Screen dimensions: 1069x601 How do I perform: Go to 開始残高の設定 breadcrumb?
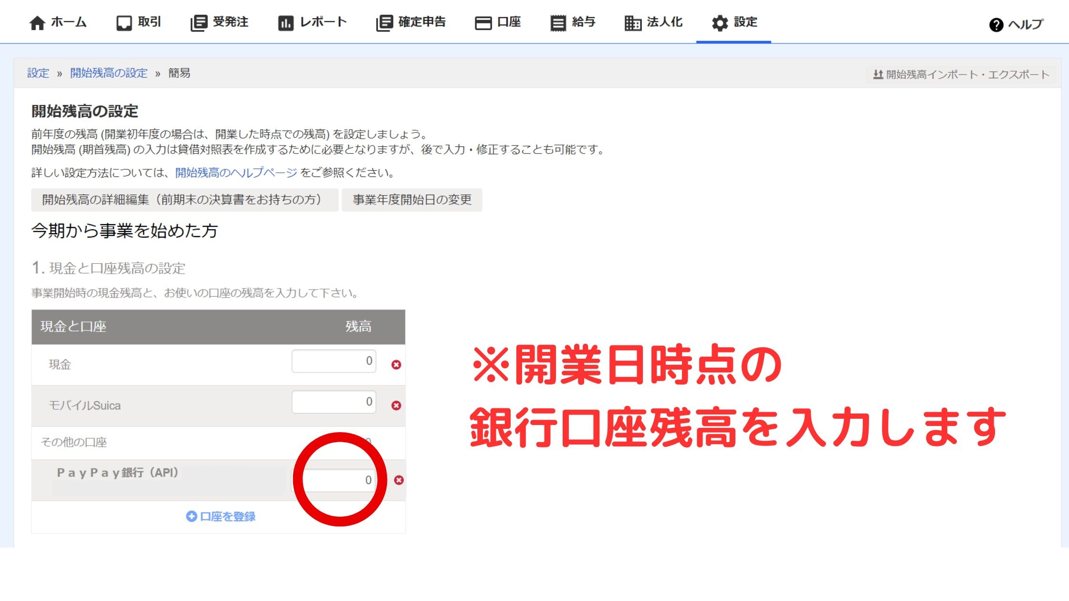pos(109,73)
